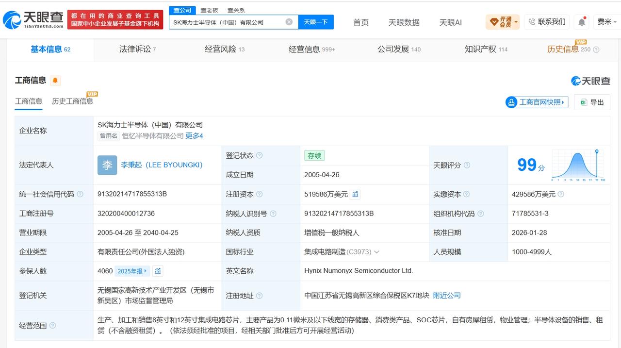Click organization code 71785531-3

(x=530, y=214)
